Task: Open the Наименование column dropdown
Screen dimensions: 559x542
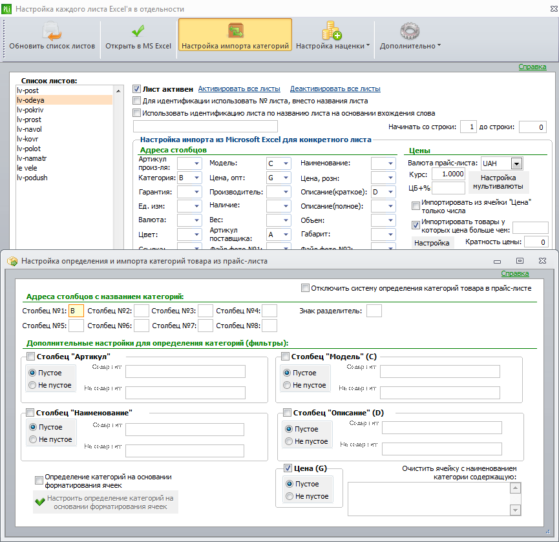Action: tap(391, 163)
